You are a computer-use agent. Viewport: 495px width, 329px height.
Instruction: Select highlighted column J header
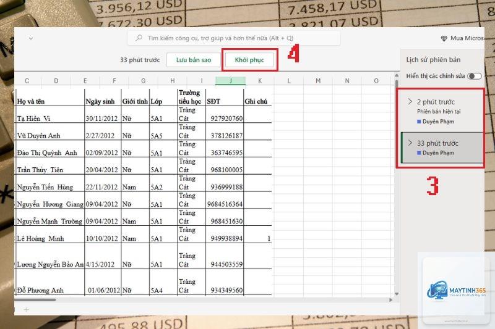coord(230,81)
